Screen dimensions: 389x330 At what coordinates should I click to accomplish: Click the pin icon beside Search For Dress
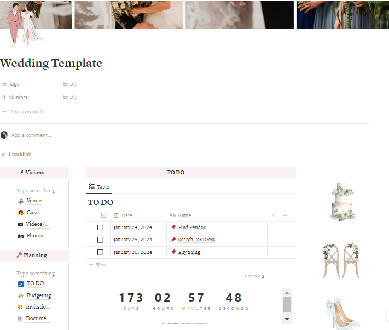click(173, 240)
